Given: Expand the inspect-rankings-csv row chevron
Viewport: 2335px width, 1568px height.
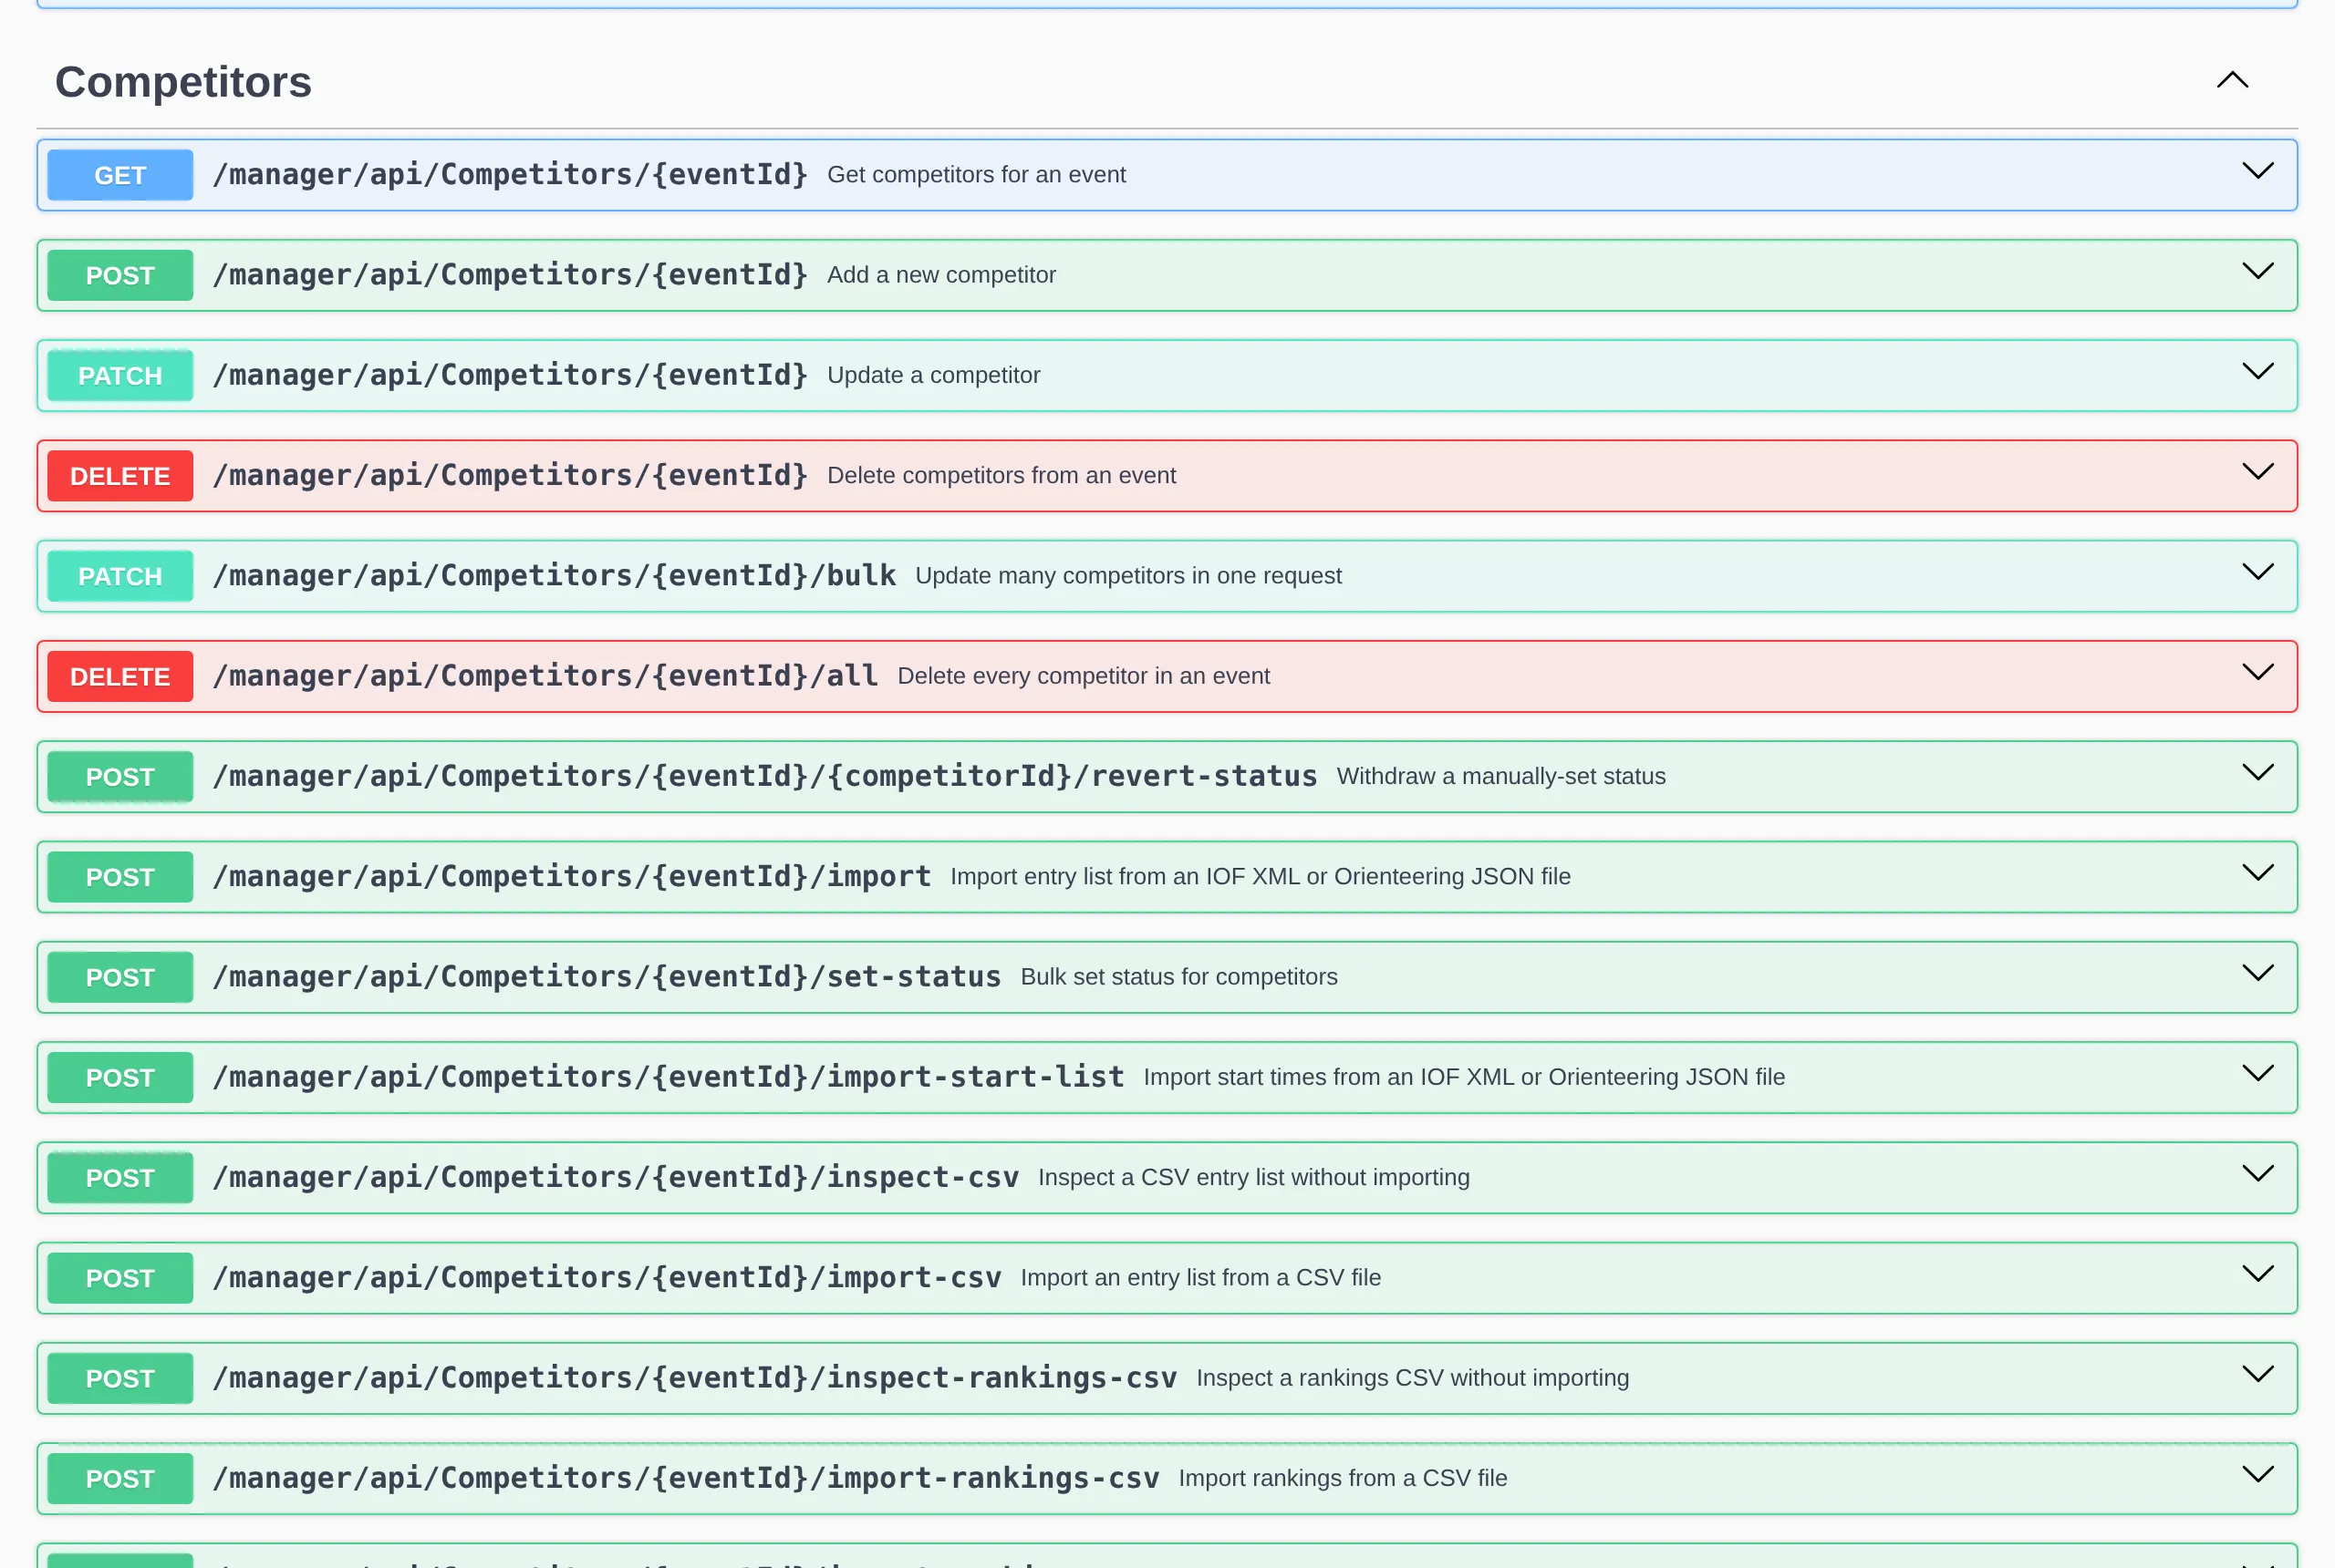Looking at the screenshot, I should coord(2257,1374).
